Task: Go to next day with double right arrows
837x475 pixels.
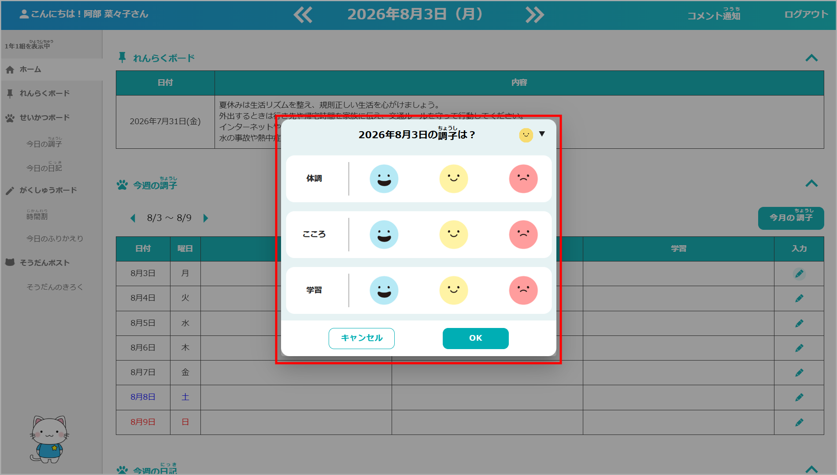Action: coord(535,15)
